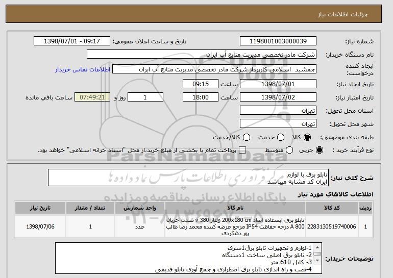Click the buyer note line about نصب و راه اندازی
Viewport: 393px width, 278px height.
coord(234,269)
